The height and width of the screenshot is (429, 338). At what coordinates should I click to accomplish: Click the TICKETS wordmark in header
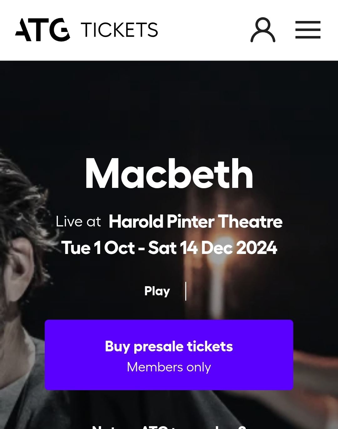119,30
